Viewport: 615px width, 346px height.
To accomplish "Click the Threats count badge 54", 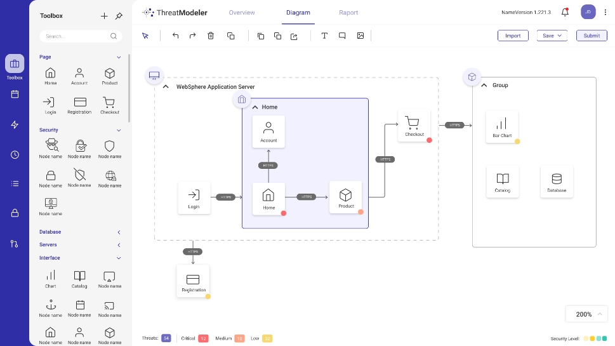I will (166, 338).
